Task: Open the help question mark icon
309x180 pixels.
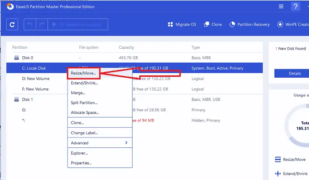Action: pos(296,7)
